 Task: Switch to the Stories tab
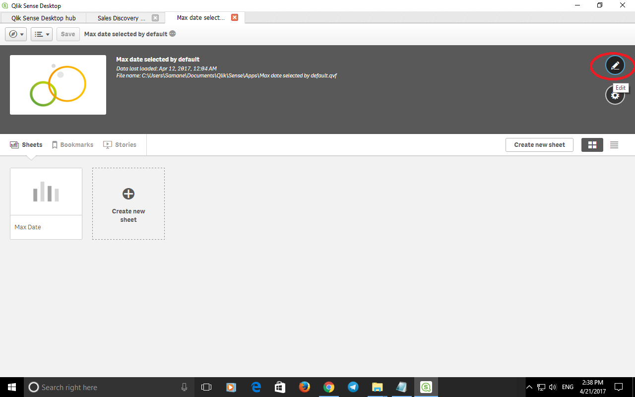pos(120,145)
